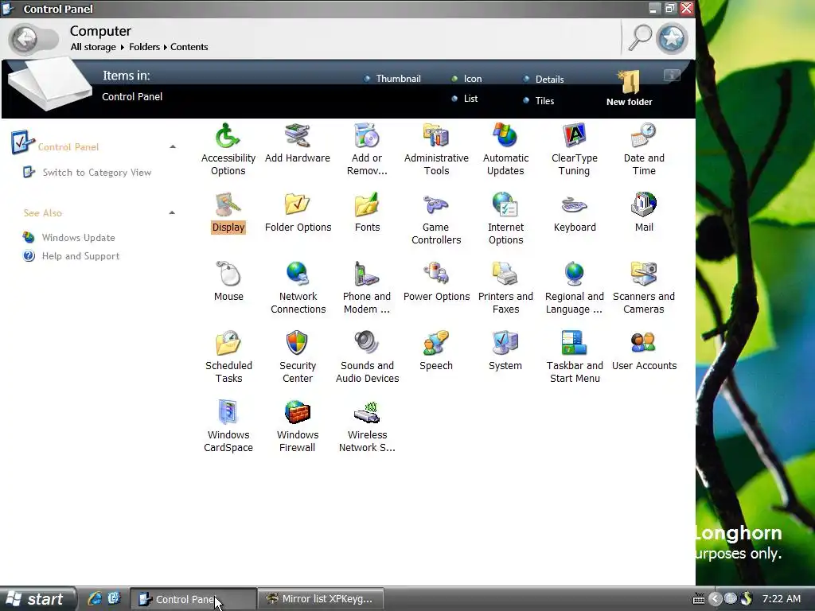
Task: Open Help and Support link
Action: (80, 256)
